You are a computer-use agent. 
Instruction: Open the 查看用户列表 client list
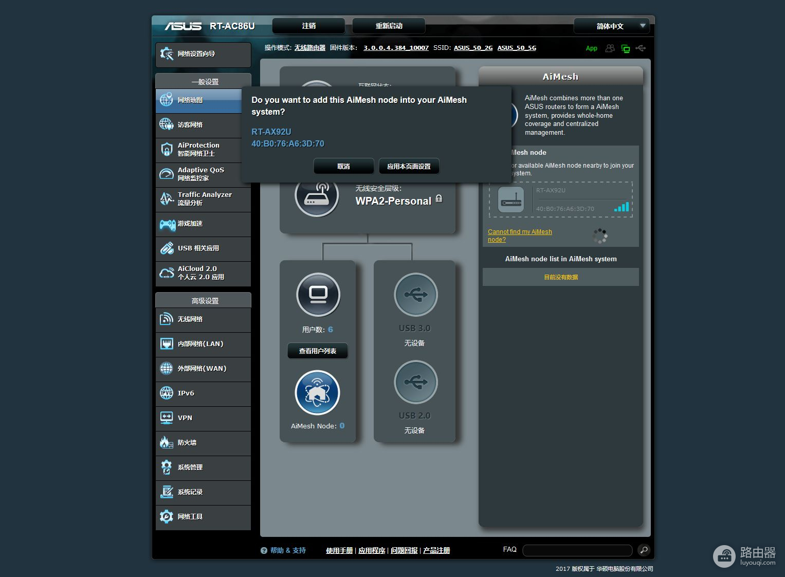318,351
